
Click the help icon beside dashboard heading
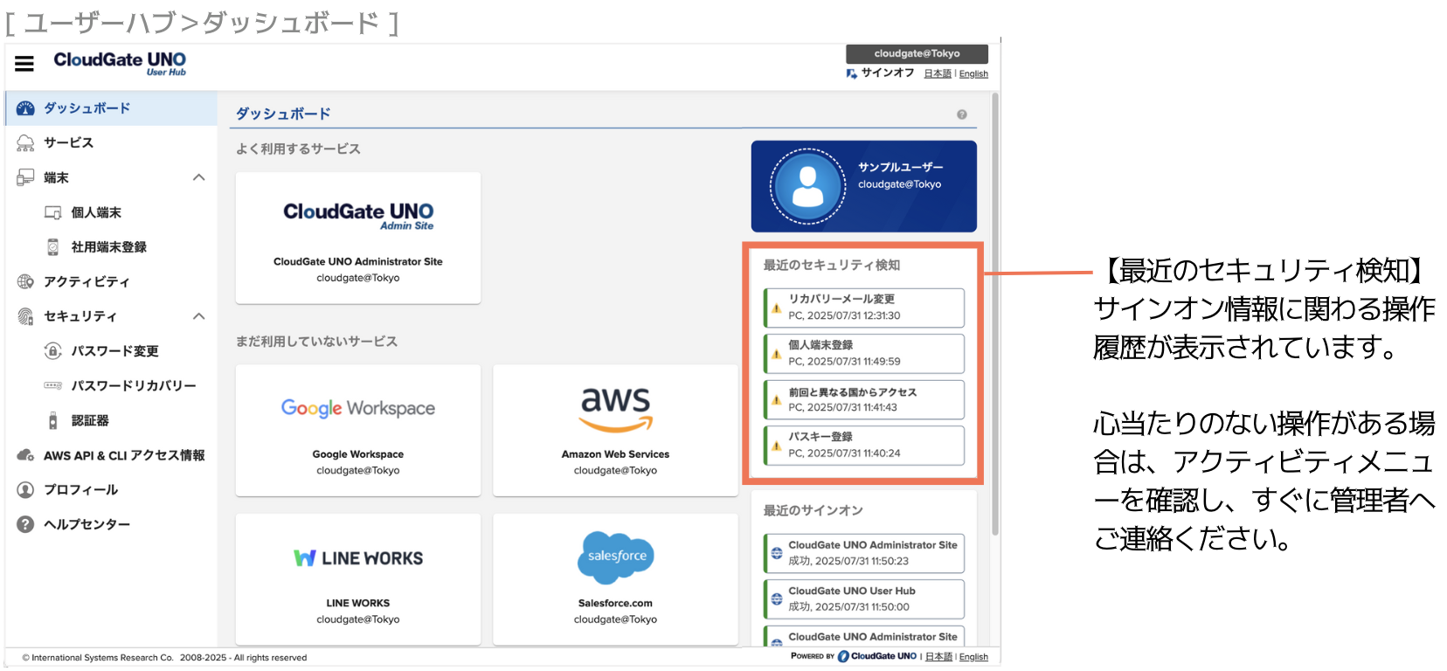point(962,114)
